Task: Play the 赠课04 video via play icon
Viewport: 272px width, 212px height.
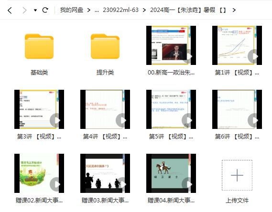Action: [188, 184]
